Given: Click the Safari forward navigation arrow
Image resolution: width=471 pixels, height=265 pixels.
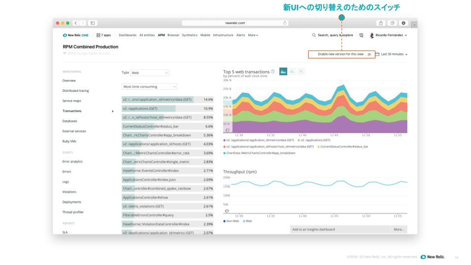Looking at the screenshot, I should click(82, 23).
